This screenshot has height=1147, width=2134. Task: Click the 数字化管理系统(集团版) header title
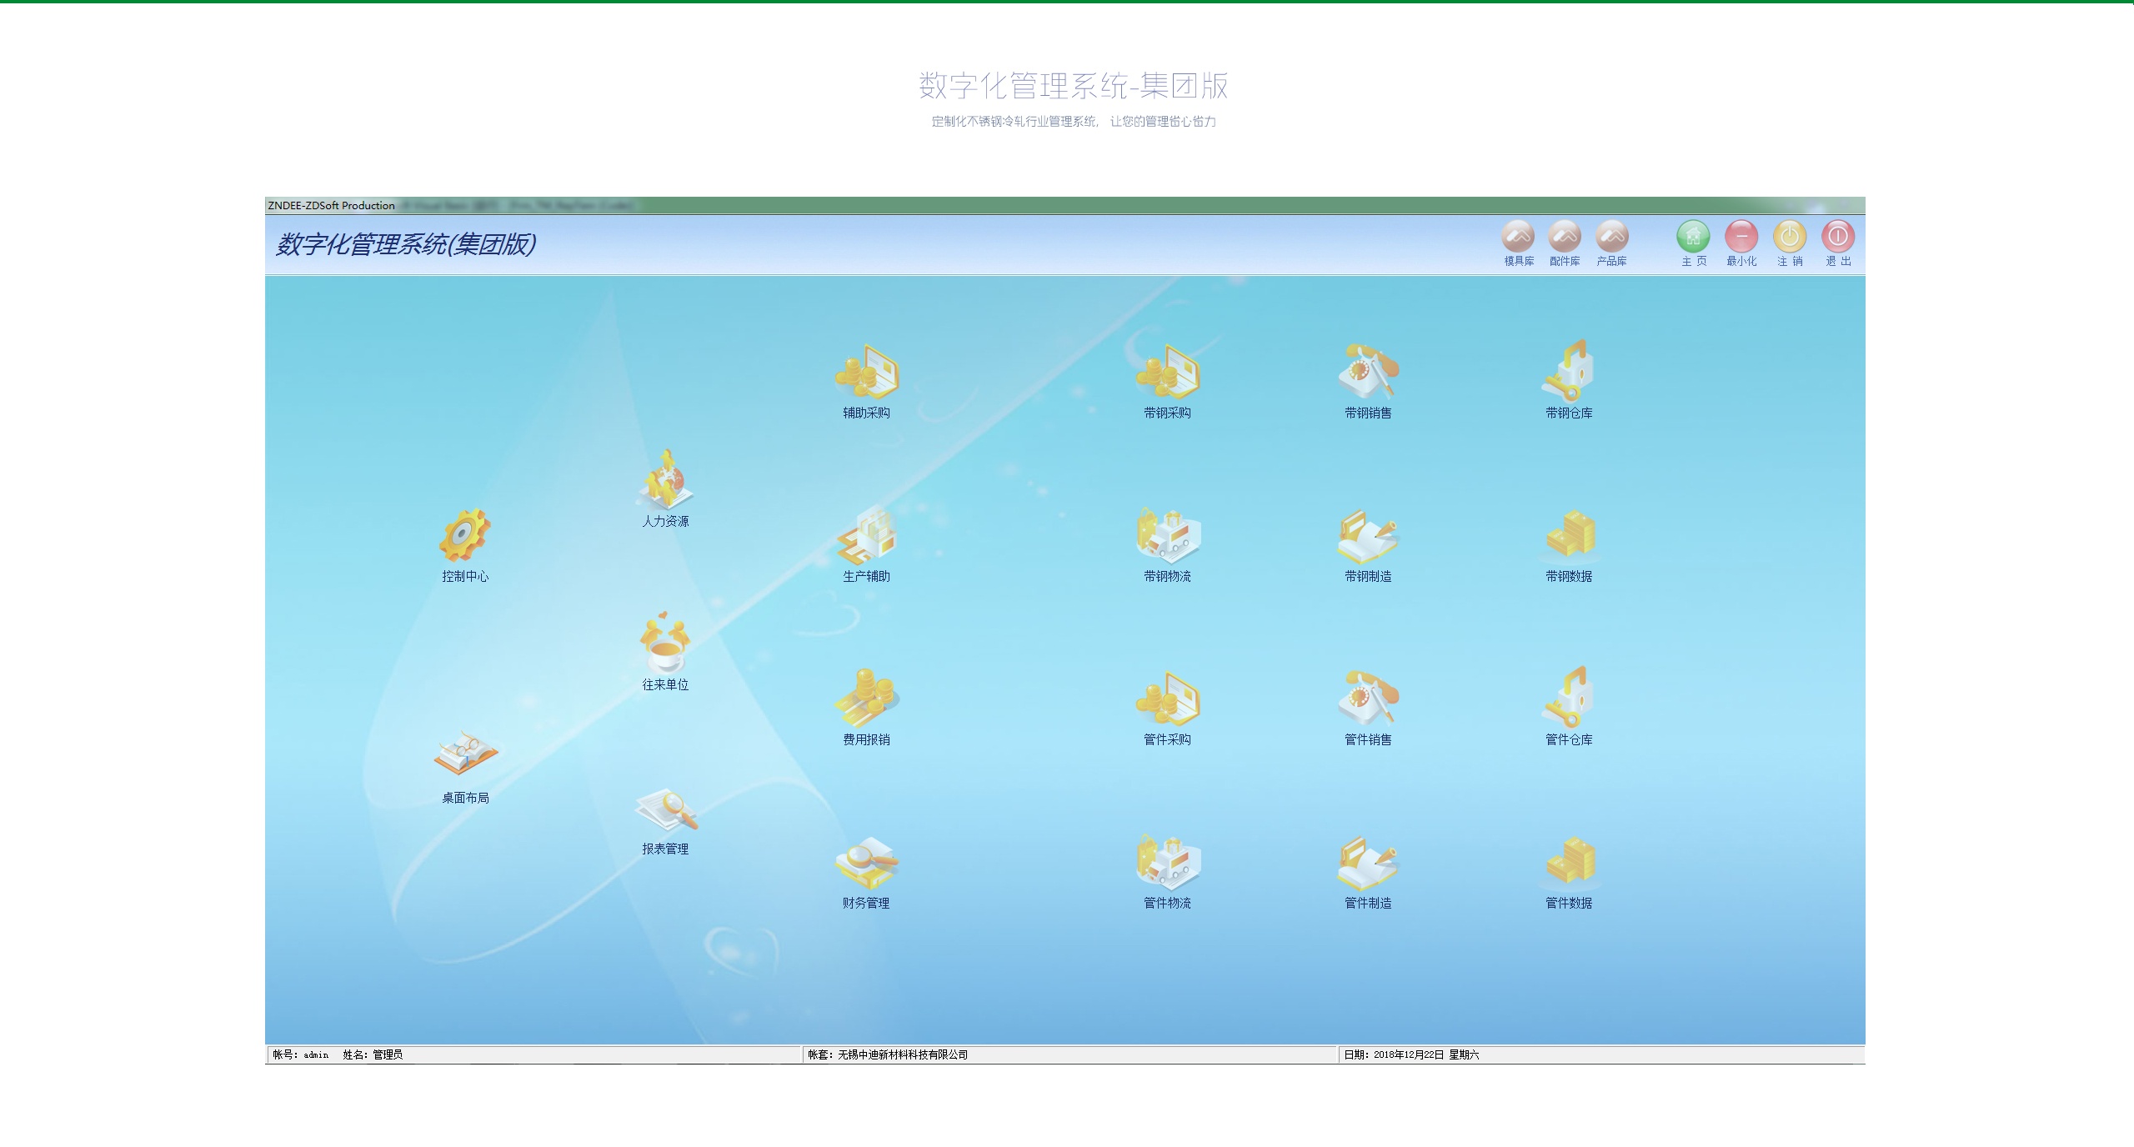pos(405,244)
